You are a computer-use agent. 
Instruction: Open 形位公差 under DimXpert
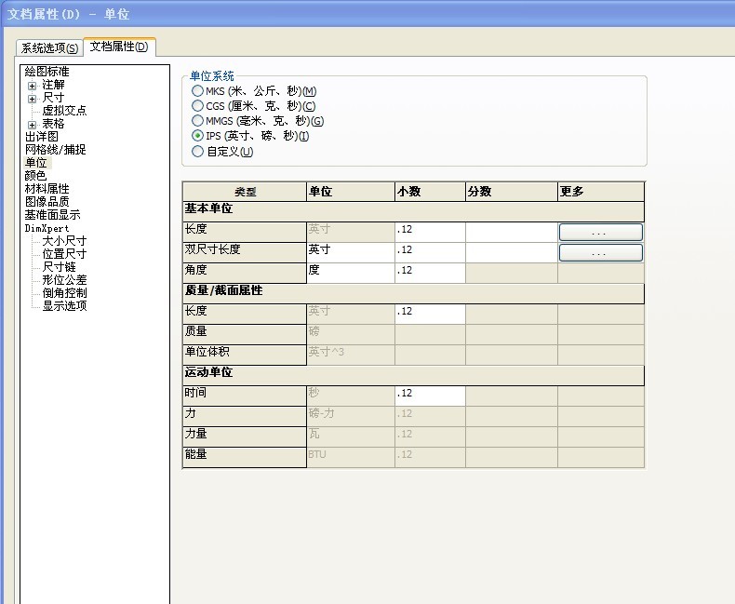tap(64, 280)
